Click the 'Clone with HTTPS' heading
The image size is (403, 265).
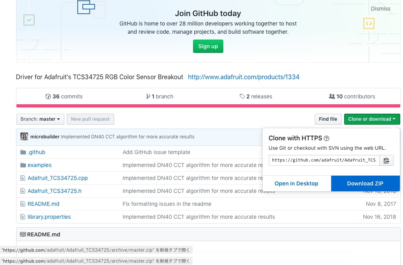click(295, 138)
